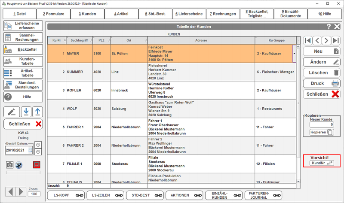Open Sammel-Rechnungen from the sidebar
Viewport: 344px width, 203px height.
23,37
